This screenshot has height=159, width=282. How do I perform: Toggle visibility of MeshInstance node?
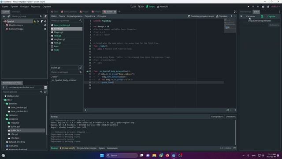click(x=45, y=25)
